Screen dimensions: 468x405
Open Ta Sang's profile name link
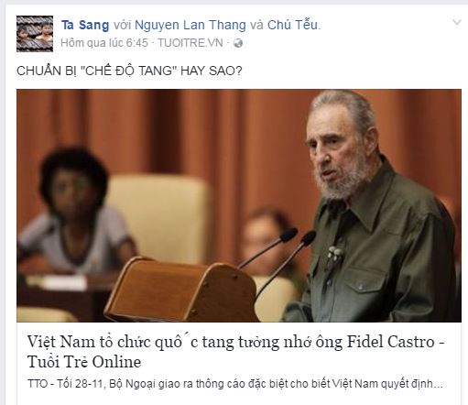85,25
